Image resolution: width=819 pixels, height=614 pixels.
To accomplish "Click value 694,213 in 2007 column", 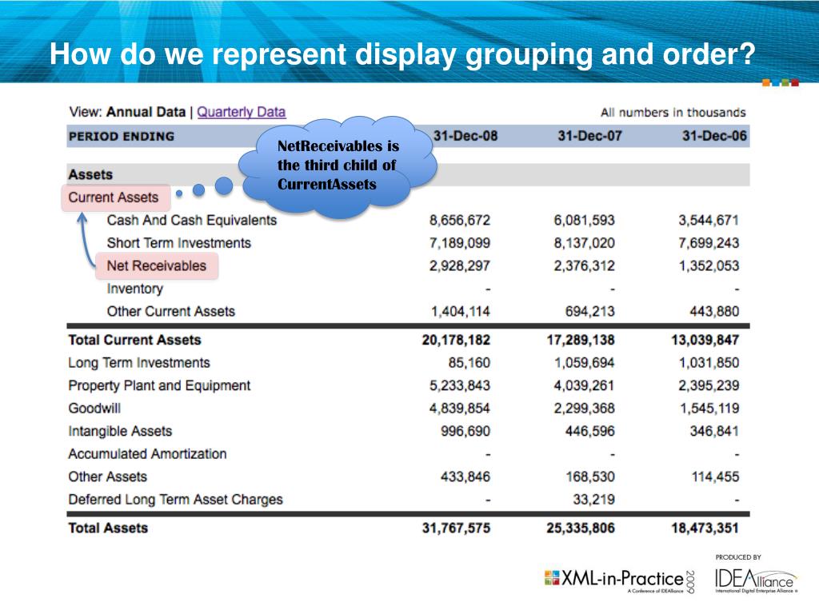I will (589, 312).
